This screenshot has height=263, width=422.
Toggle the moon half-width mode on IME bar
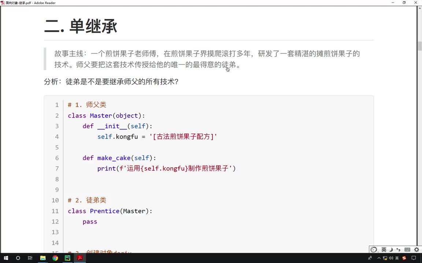point(391,249)
